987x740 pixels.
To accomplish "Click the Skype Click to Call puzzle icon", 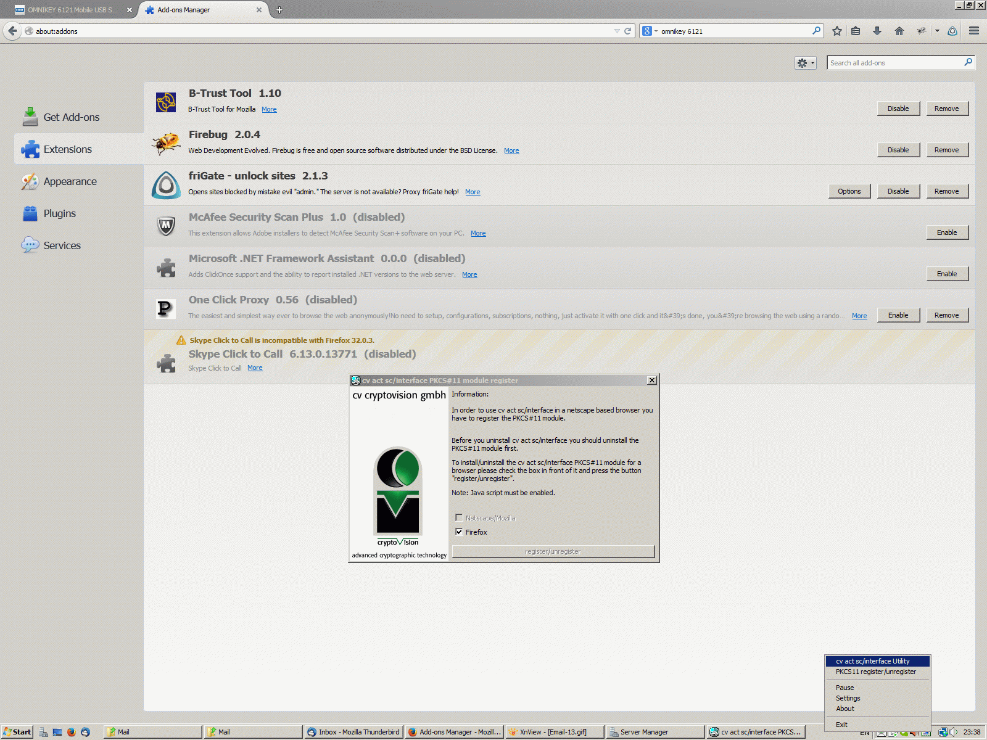I will [166, 363].
